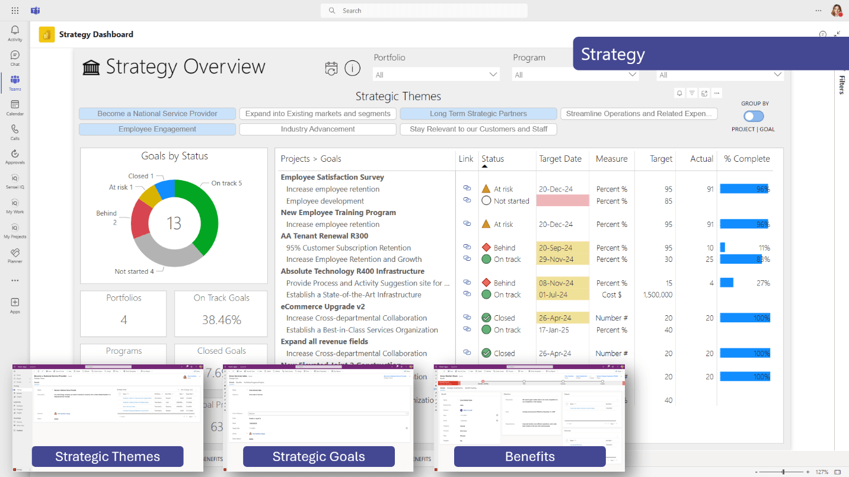Toggle Become a National Service Provider theme
Image resolution: width=849 pixels, height=477 pixels.
pos(157,114)
